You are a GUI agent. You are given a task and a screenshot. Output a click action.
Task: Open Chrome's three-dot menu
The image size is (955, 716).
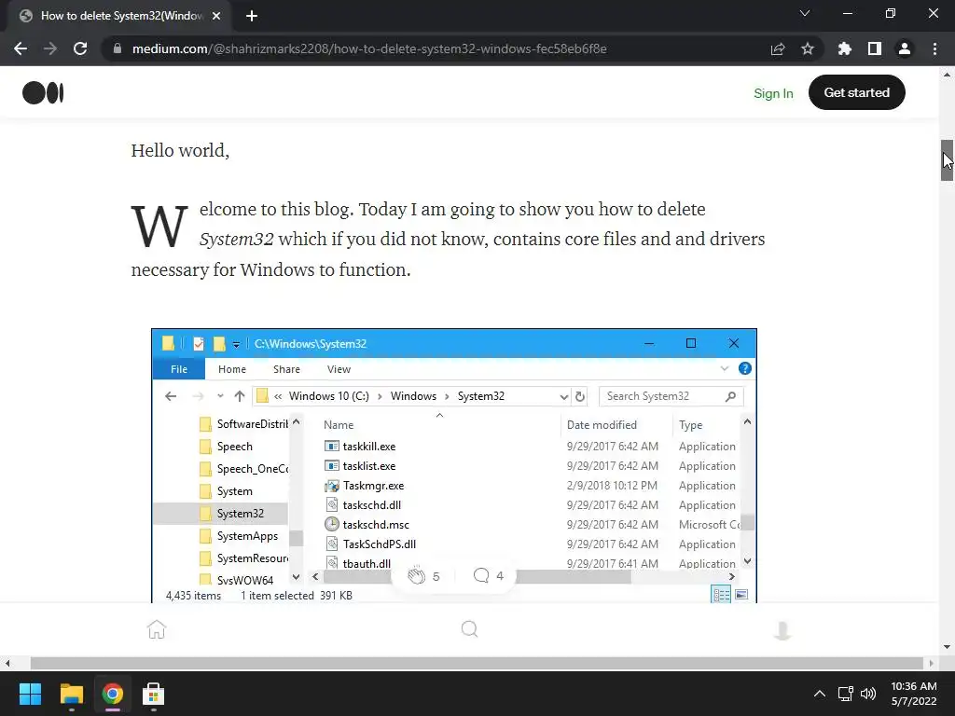pyautogui.click(x=934, y=48)
